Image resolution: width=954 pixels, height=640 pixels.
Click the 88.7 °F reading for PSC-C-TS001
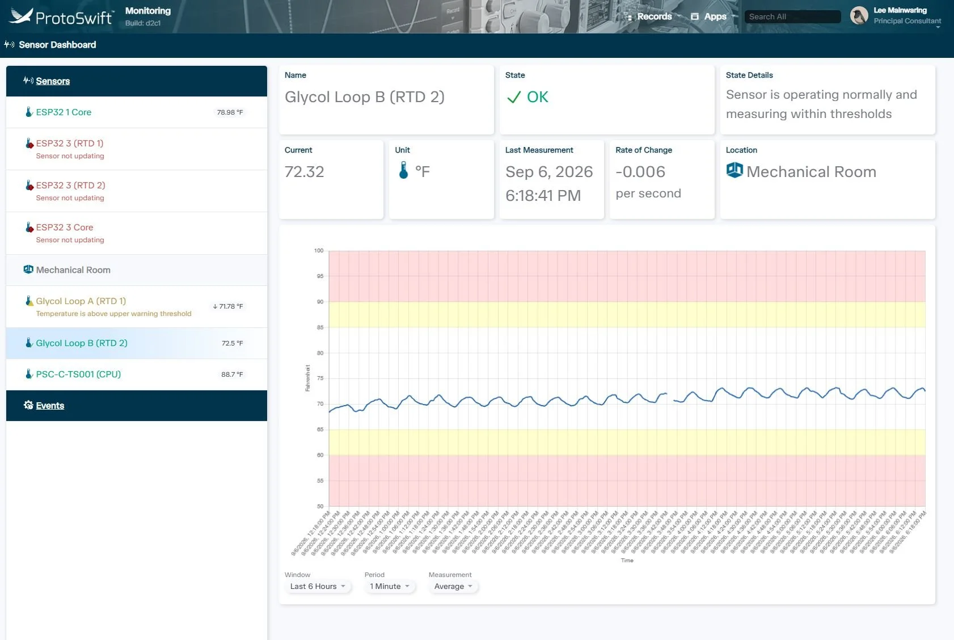[232, 374]
